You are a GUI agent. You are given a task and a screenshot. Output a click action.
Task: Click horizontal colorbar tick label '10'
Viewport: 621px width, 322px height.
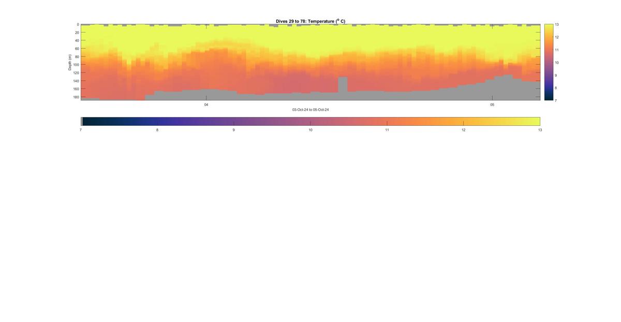pyautogui.click(x=310, y=130)
